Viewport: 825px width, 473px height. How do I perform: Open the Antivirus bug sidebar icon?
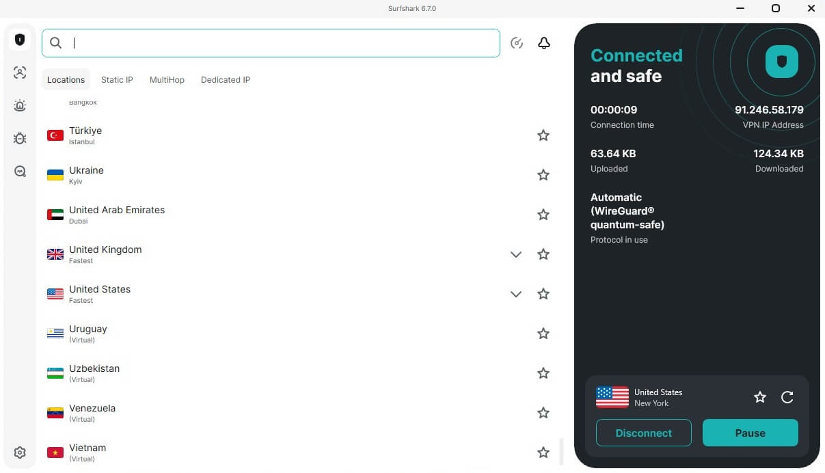point(20,138)
